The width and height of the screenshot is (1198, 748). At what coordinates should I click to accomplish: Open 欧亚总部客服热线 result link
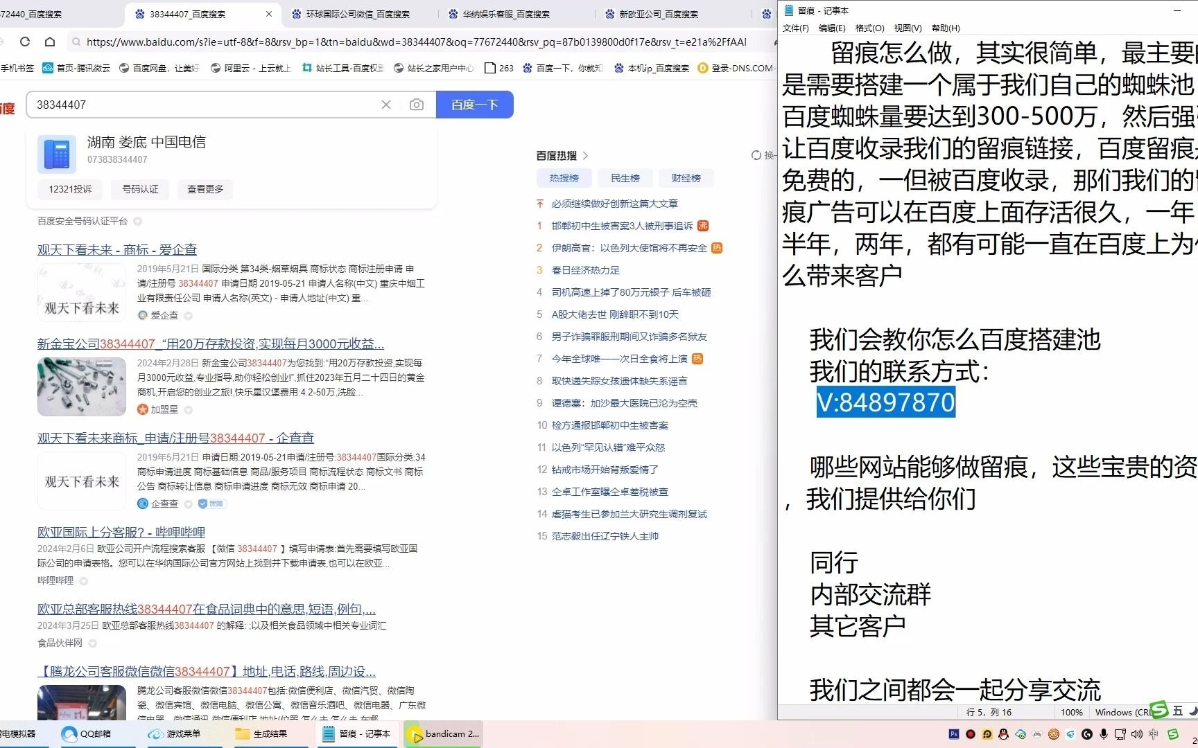point(207,609)
